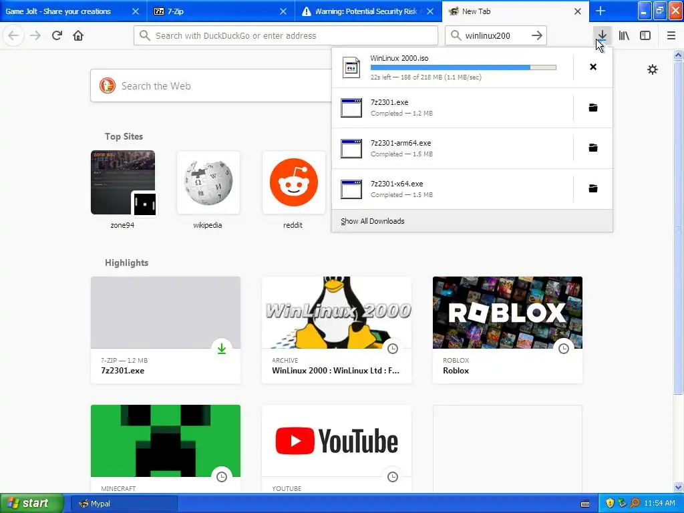Click the keyboard icon in the taskbar
684x513 pixels.
pos(585,504)
